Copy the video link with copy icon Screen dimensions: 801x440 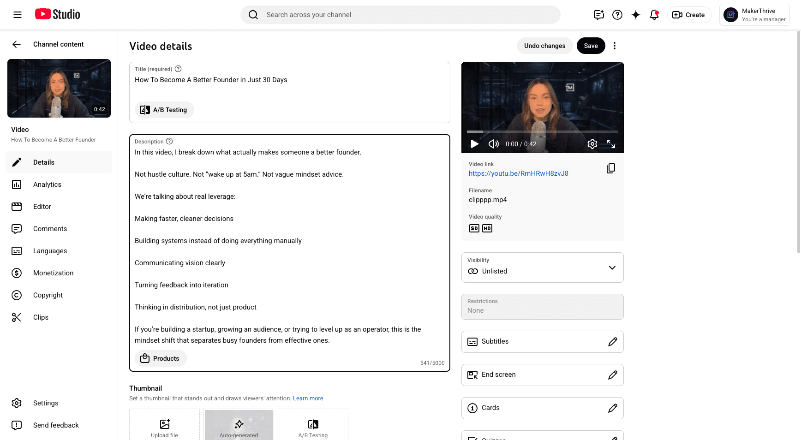point(611,168)
